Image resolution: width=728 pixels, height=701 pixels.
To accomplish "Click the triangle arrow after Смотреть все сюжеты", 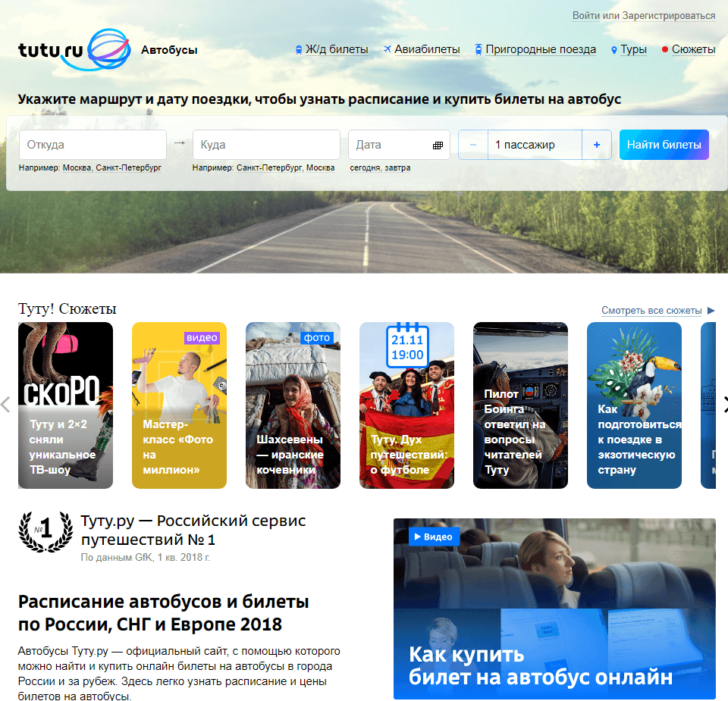I will pos(711,311).
